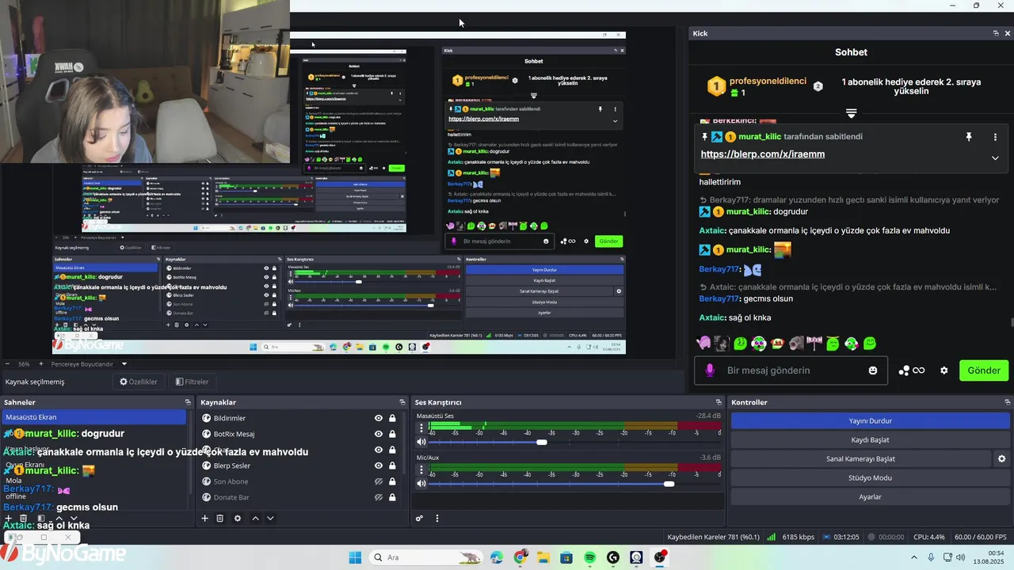
Task: Select Masaüstü Ekran scene
Action: [x=94, y=417]
